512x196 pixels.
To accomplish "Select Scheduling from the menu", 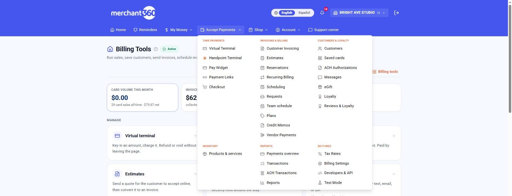I will (x=276, y=87).
